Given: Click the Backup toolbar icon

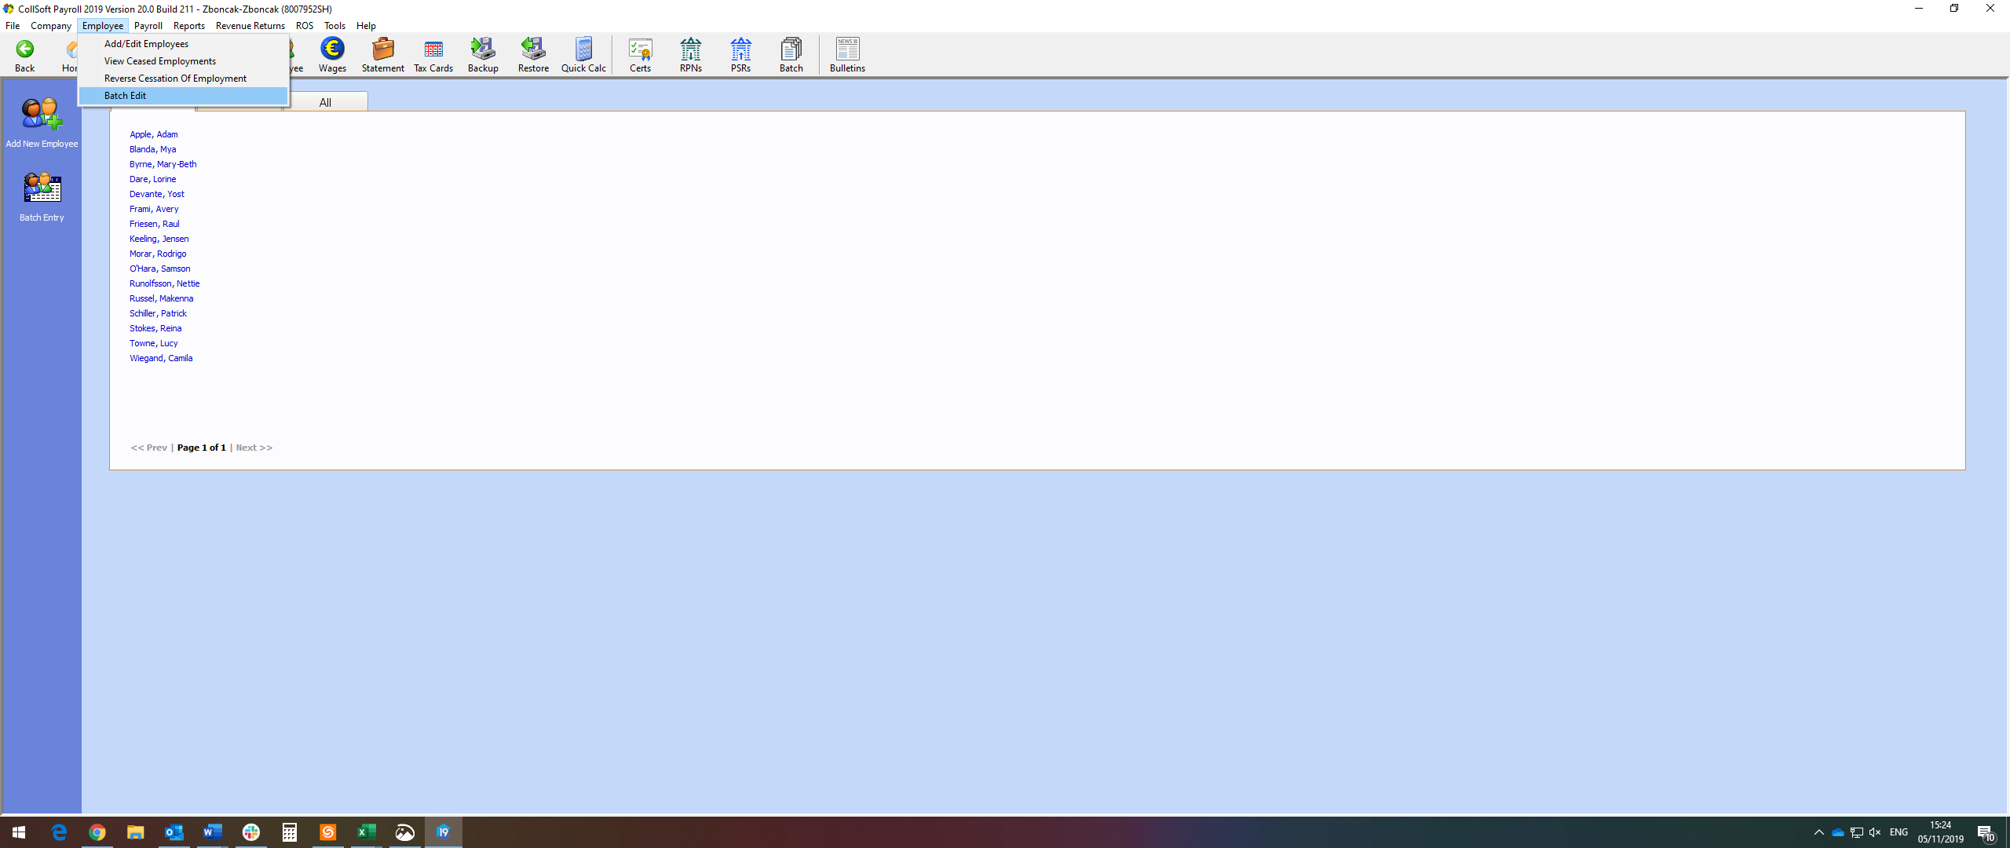Looking at the screenshot, I should pyautogui.click(x=483, y=50).
